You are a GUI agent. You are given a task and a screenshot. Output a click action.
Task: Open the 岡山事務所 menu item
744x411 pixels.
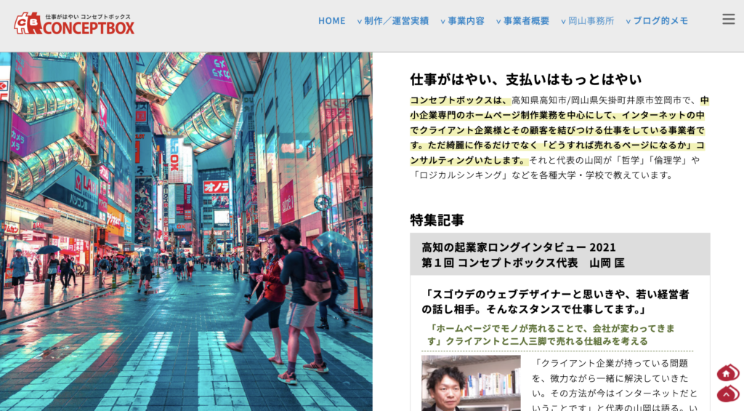(x=587, y=20)
